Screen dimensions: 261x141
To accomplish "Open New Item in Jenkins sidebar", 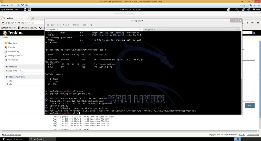I will coord(12,43).
